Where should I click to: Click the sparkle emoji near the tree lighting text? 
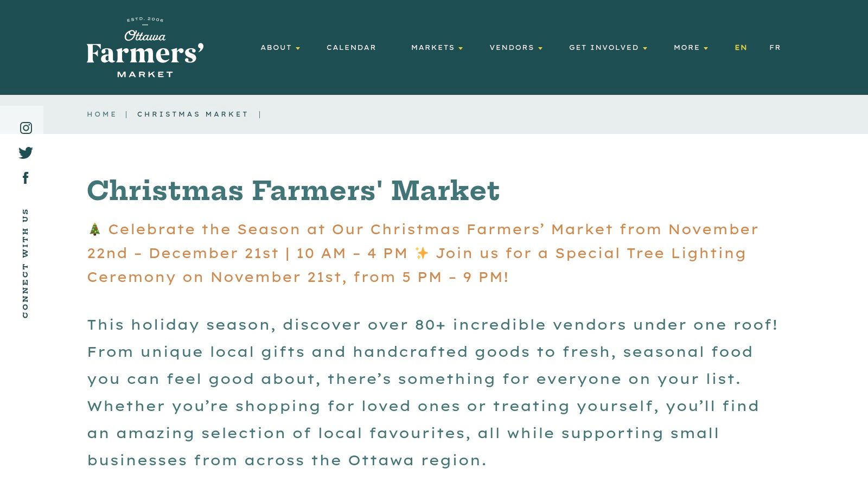point(422,253)
